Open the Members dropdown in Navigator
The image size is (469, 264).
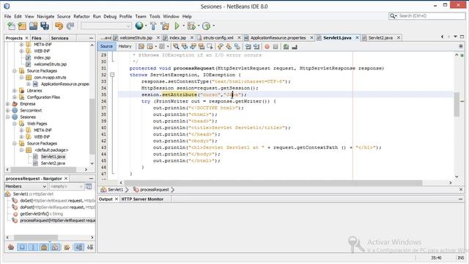(26, 186)
